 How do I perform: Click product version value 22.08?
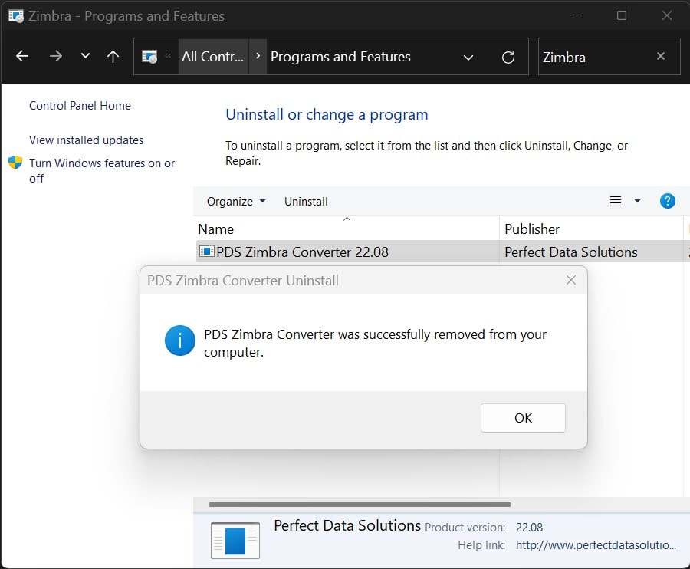click(x=529, y=527)
